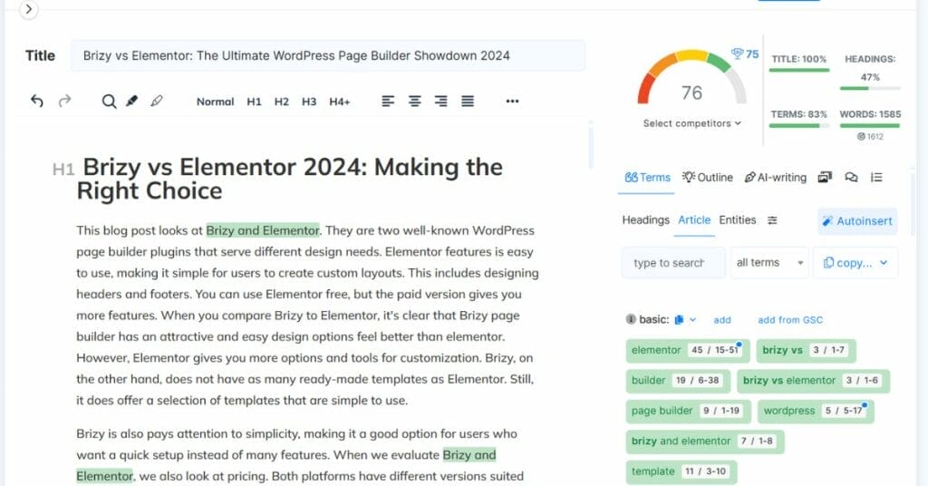928x486 pixels.
Task: Click the page builder term tag
Action: (x=689, y=411)
